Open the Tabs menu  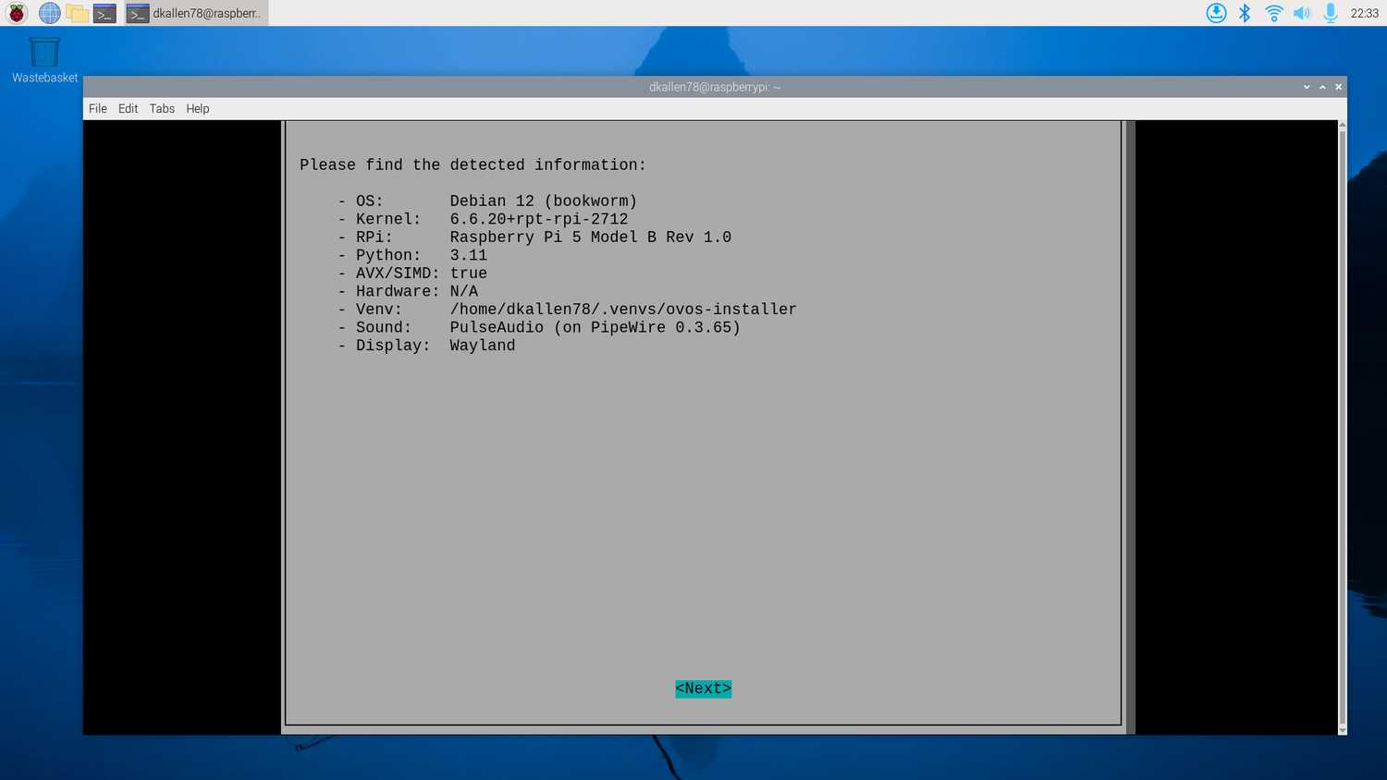162,109
